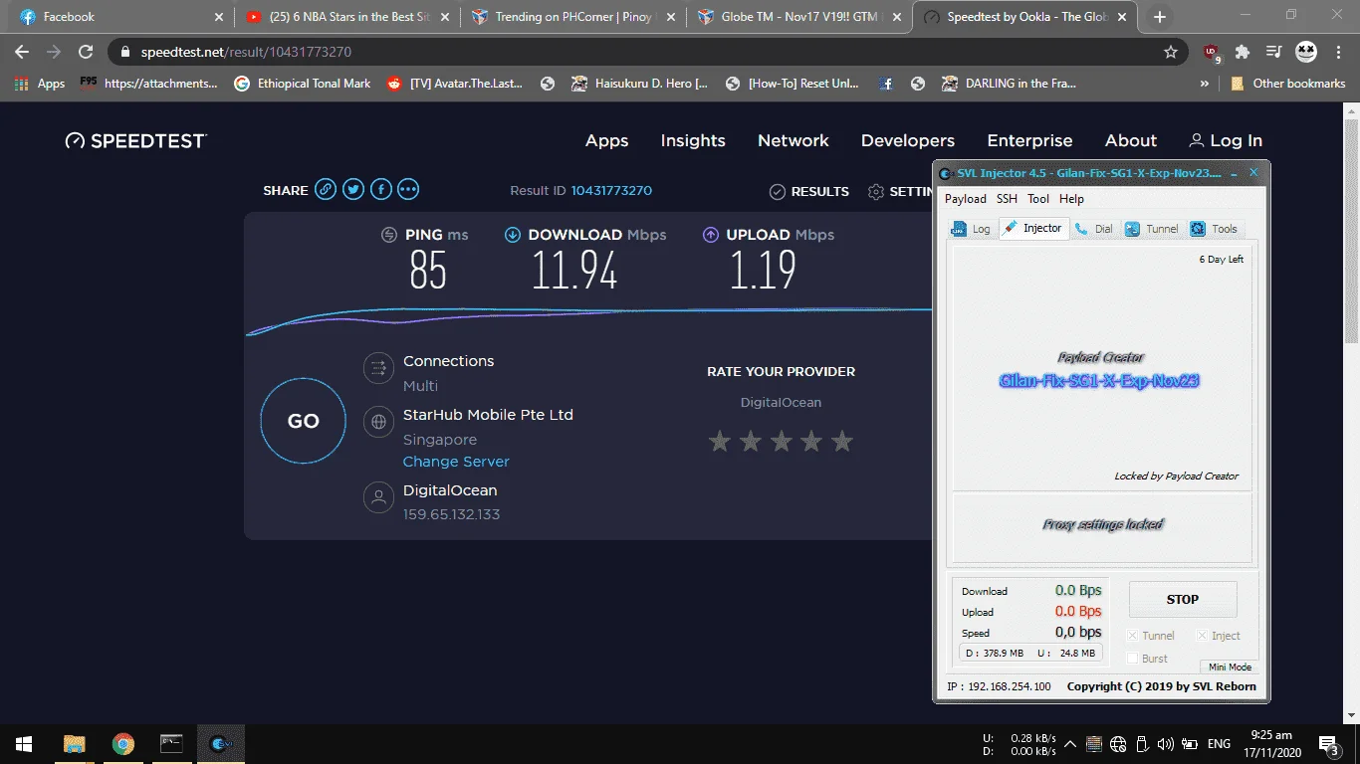Switch to the Dial tab
The image size is (1360, 764).
point(1094,229)
